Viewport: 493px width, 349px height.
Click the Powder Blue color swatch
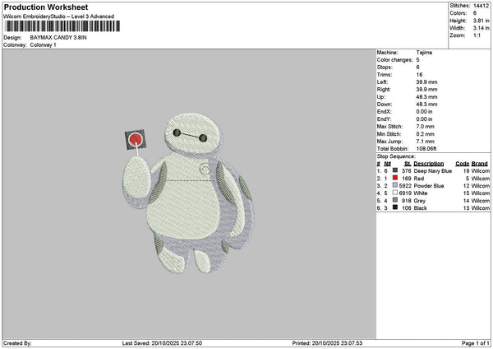(395, 185)
